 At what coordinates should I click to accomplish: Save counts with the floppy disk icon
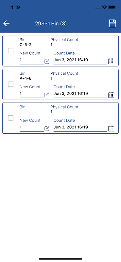coord(112,23)
